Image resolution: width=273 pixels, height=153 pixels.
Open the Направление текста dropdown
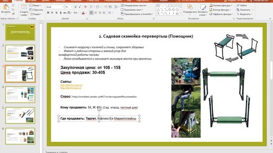134,6
